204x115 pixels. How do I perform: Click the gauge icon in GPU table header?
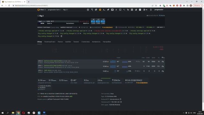pyautogui.click(x=163, y=57)
